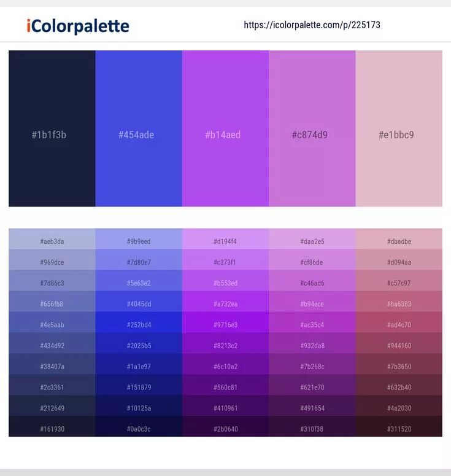Select the #4e5aab shade cell

point(52,322)
